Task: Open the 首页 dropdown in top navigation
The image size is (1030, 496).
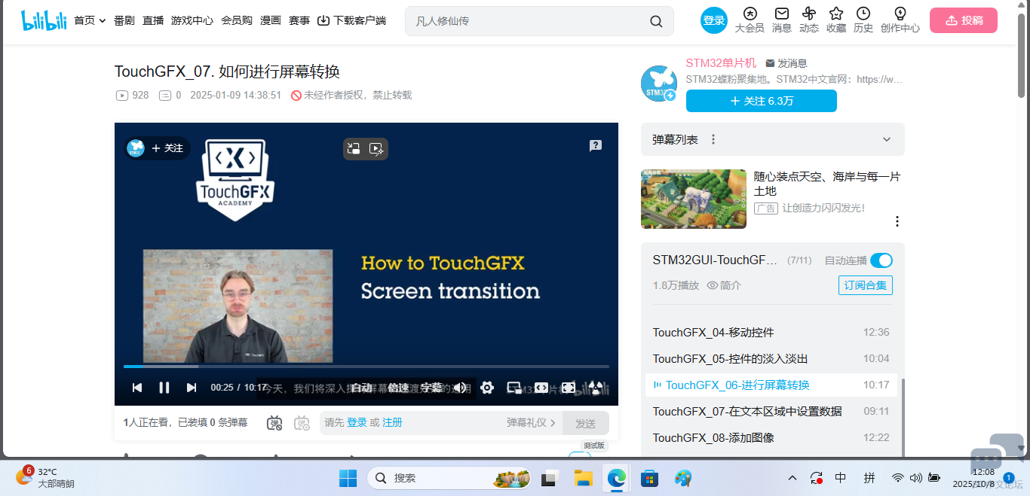Action: pos(90,20)
